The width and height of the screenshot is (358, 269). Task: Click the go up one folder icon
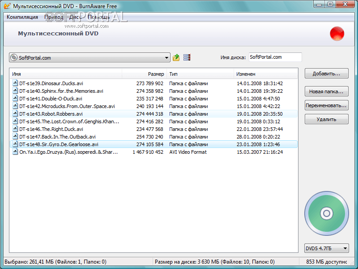point(176,57)
